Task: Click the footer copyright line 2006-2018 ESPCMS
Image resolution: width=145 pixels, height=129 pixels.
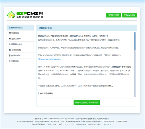Action: point(72,119)
